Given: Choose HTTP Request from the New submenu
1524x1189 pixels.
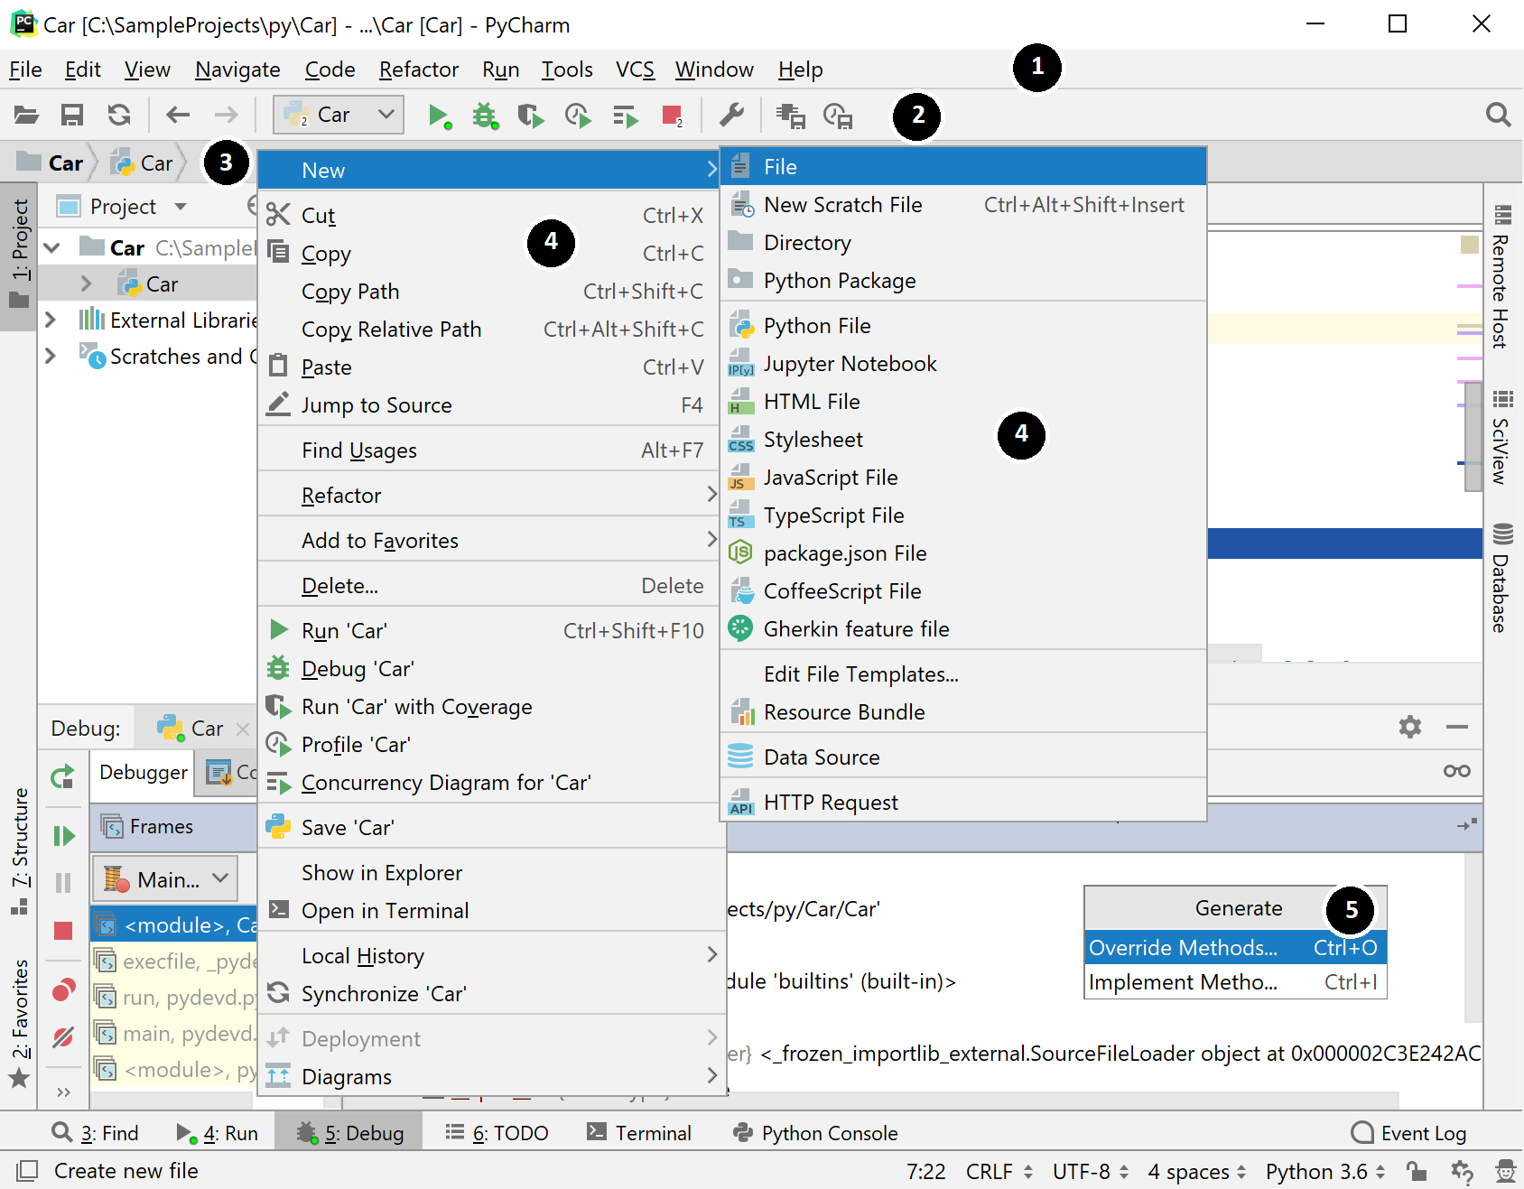Looking at the screenshot, I should point(963,803).
